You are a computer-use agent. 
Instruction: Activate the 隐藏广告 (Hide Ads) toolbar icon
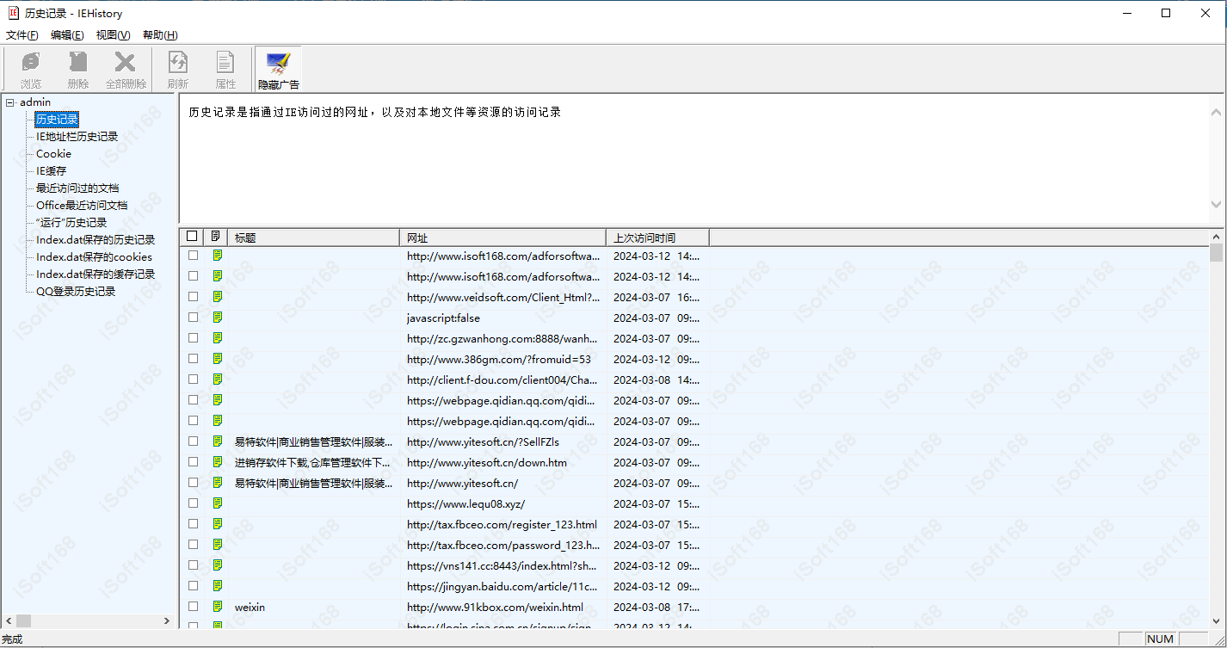pyautogui.click(x=277, y=68)
